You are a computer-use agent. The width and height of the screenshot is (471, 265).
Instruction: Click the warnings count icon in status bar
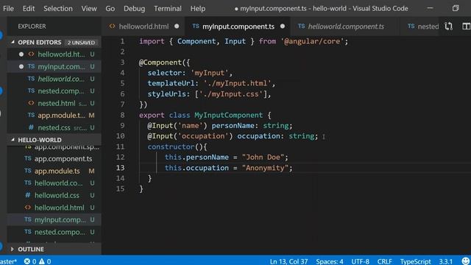pos(42,261)
